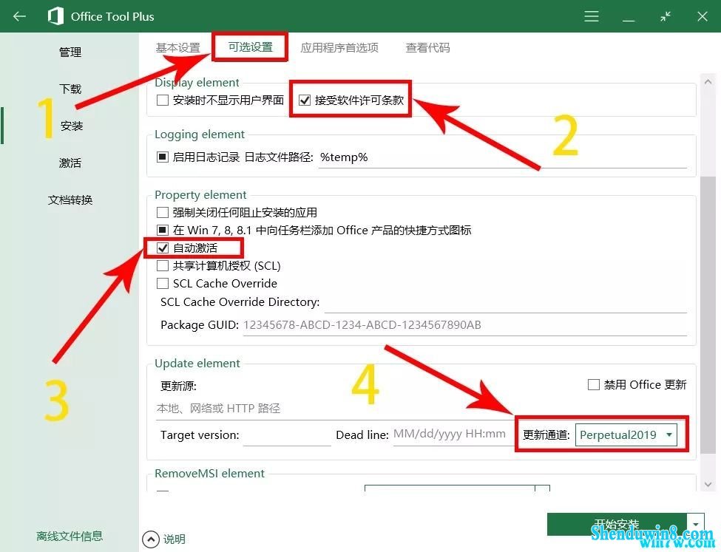Click the Package GUID input field
Screen dimensions: 721x552
(465, 325)
